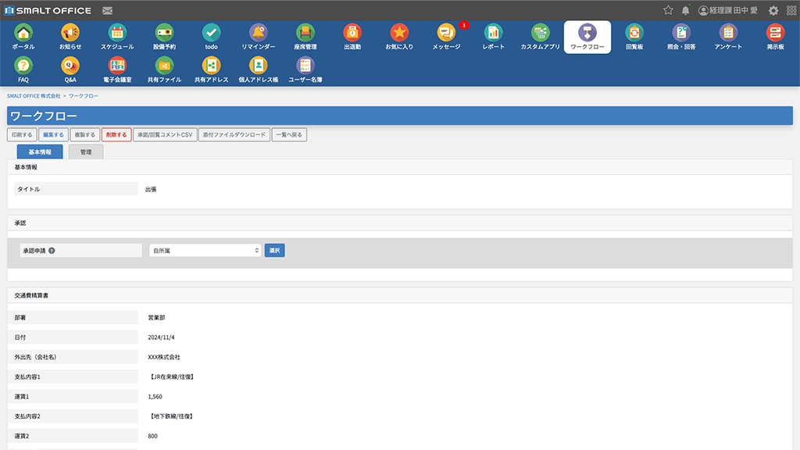Open the apps grid menu
This screenshot has height=450, width=800.
click(791, 10)
